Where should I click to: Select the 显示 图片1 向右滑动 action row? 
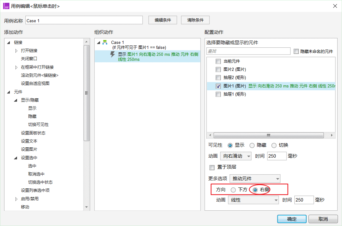click(x=148, y=56)
